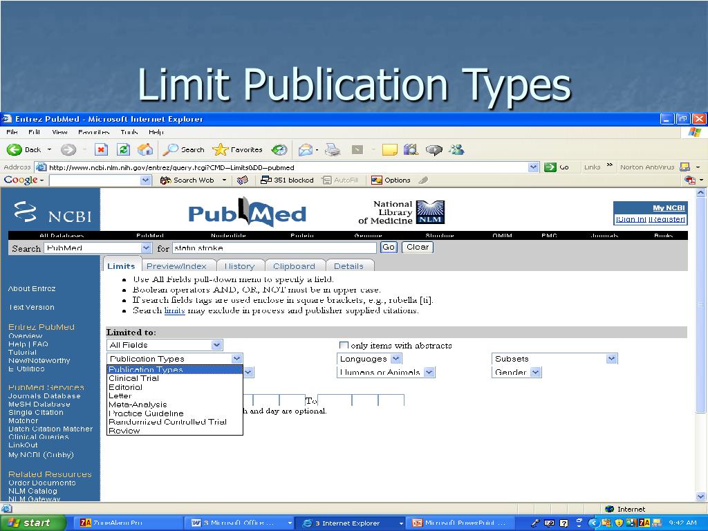Switch to the Preview/Index tab
Screen dimensions: 708x531
point(178,266)
